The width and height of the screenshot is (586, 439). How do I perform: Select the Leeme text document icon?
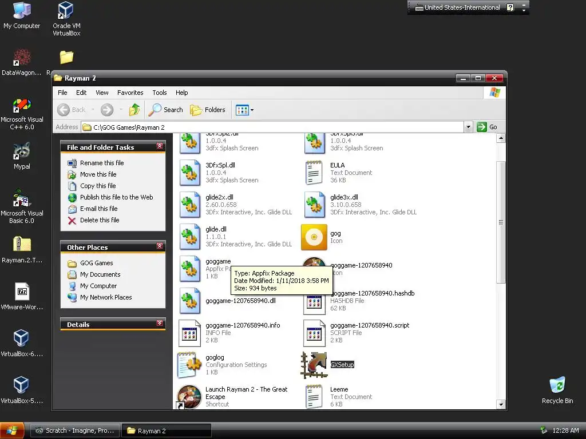(314, 397)
